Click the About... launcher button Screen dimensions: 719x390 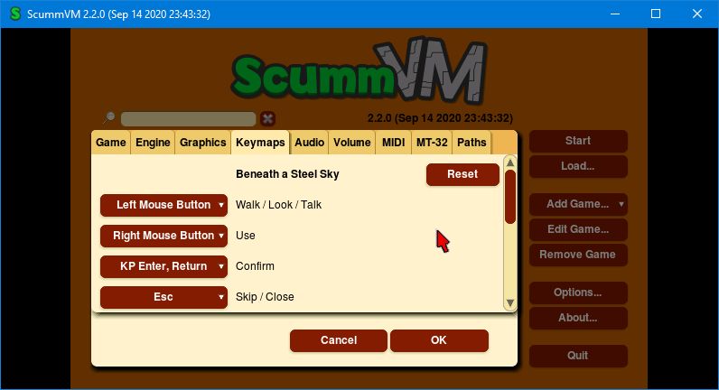tap(578, 318)
